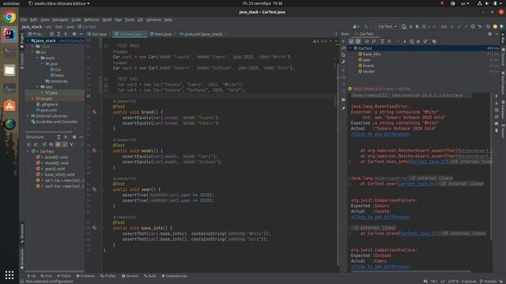
Task: Click see difference link below Actual Toyota
Action: point(381,217)
